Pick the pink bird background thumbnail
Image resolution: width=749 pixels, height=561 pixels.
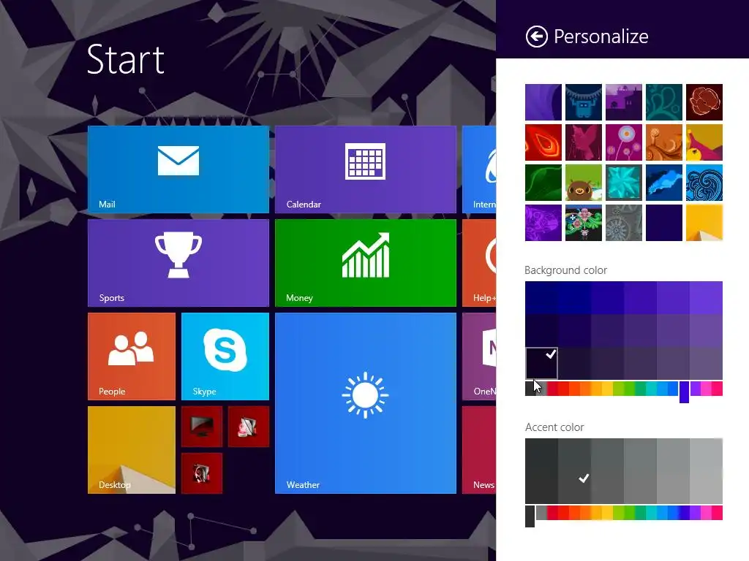[x=583, y=142]
